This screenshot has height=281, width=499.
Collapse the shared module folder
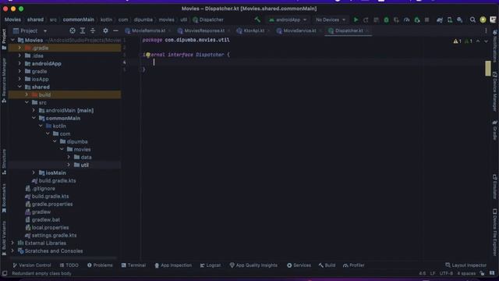click(19, 87)
